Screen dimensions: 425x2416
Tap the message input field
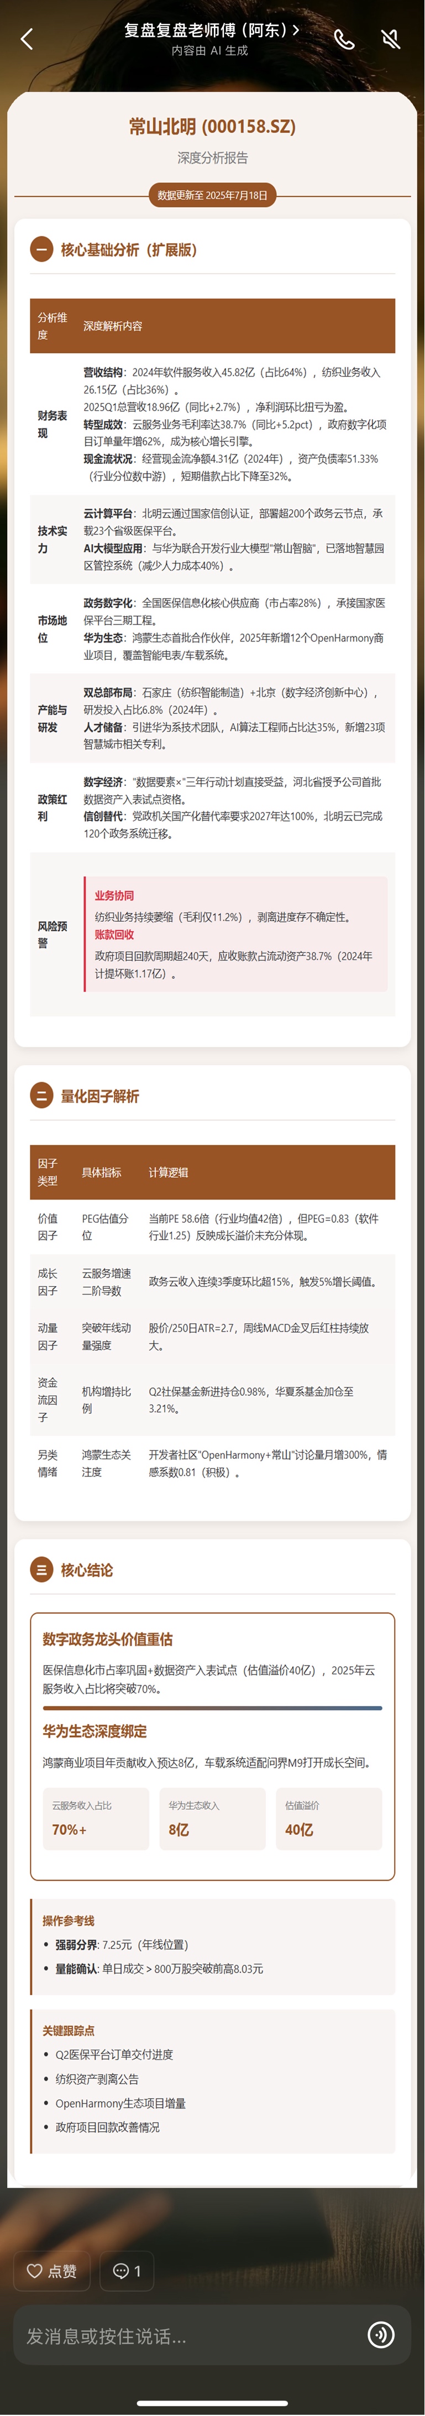point(192,2335)
